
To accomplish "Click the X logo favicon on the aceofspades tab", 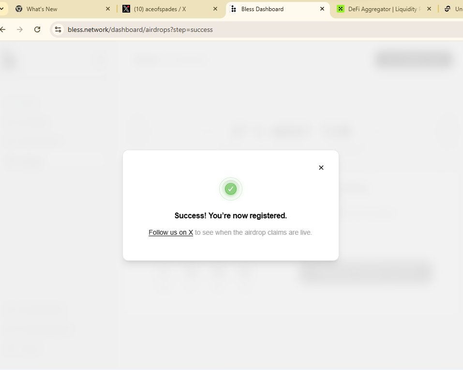I will pos(127,9).
